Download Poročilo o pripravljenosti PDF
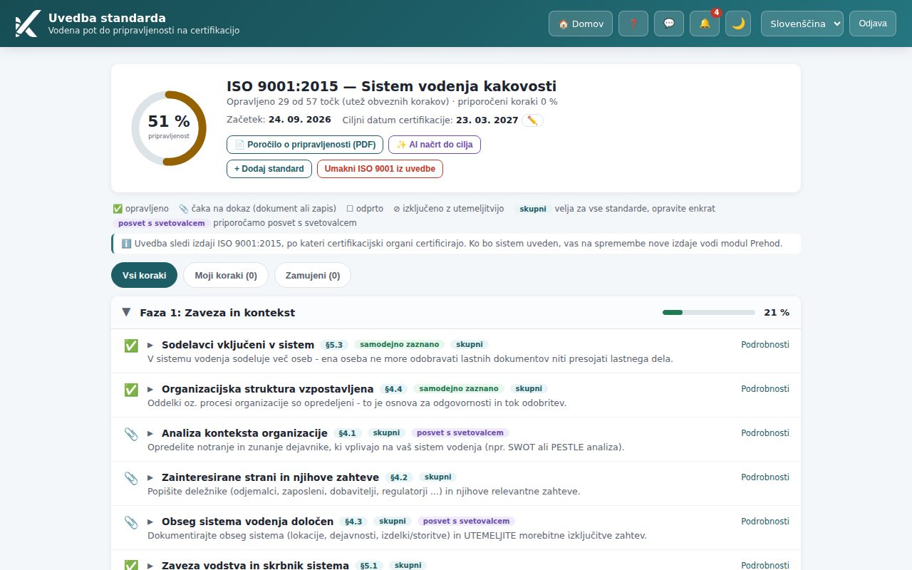 [305, 145]
